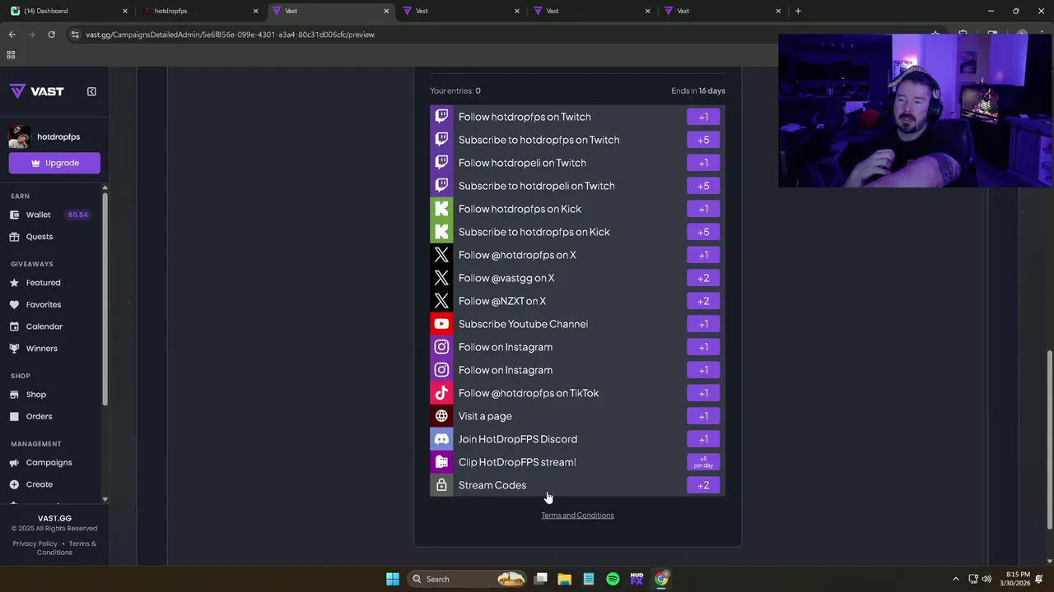Image resolution: width=1054 pixels, height=592 pixels.
Task: Open File Explorer from the taskbar
Action: point(564,579)
